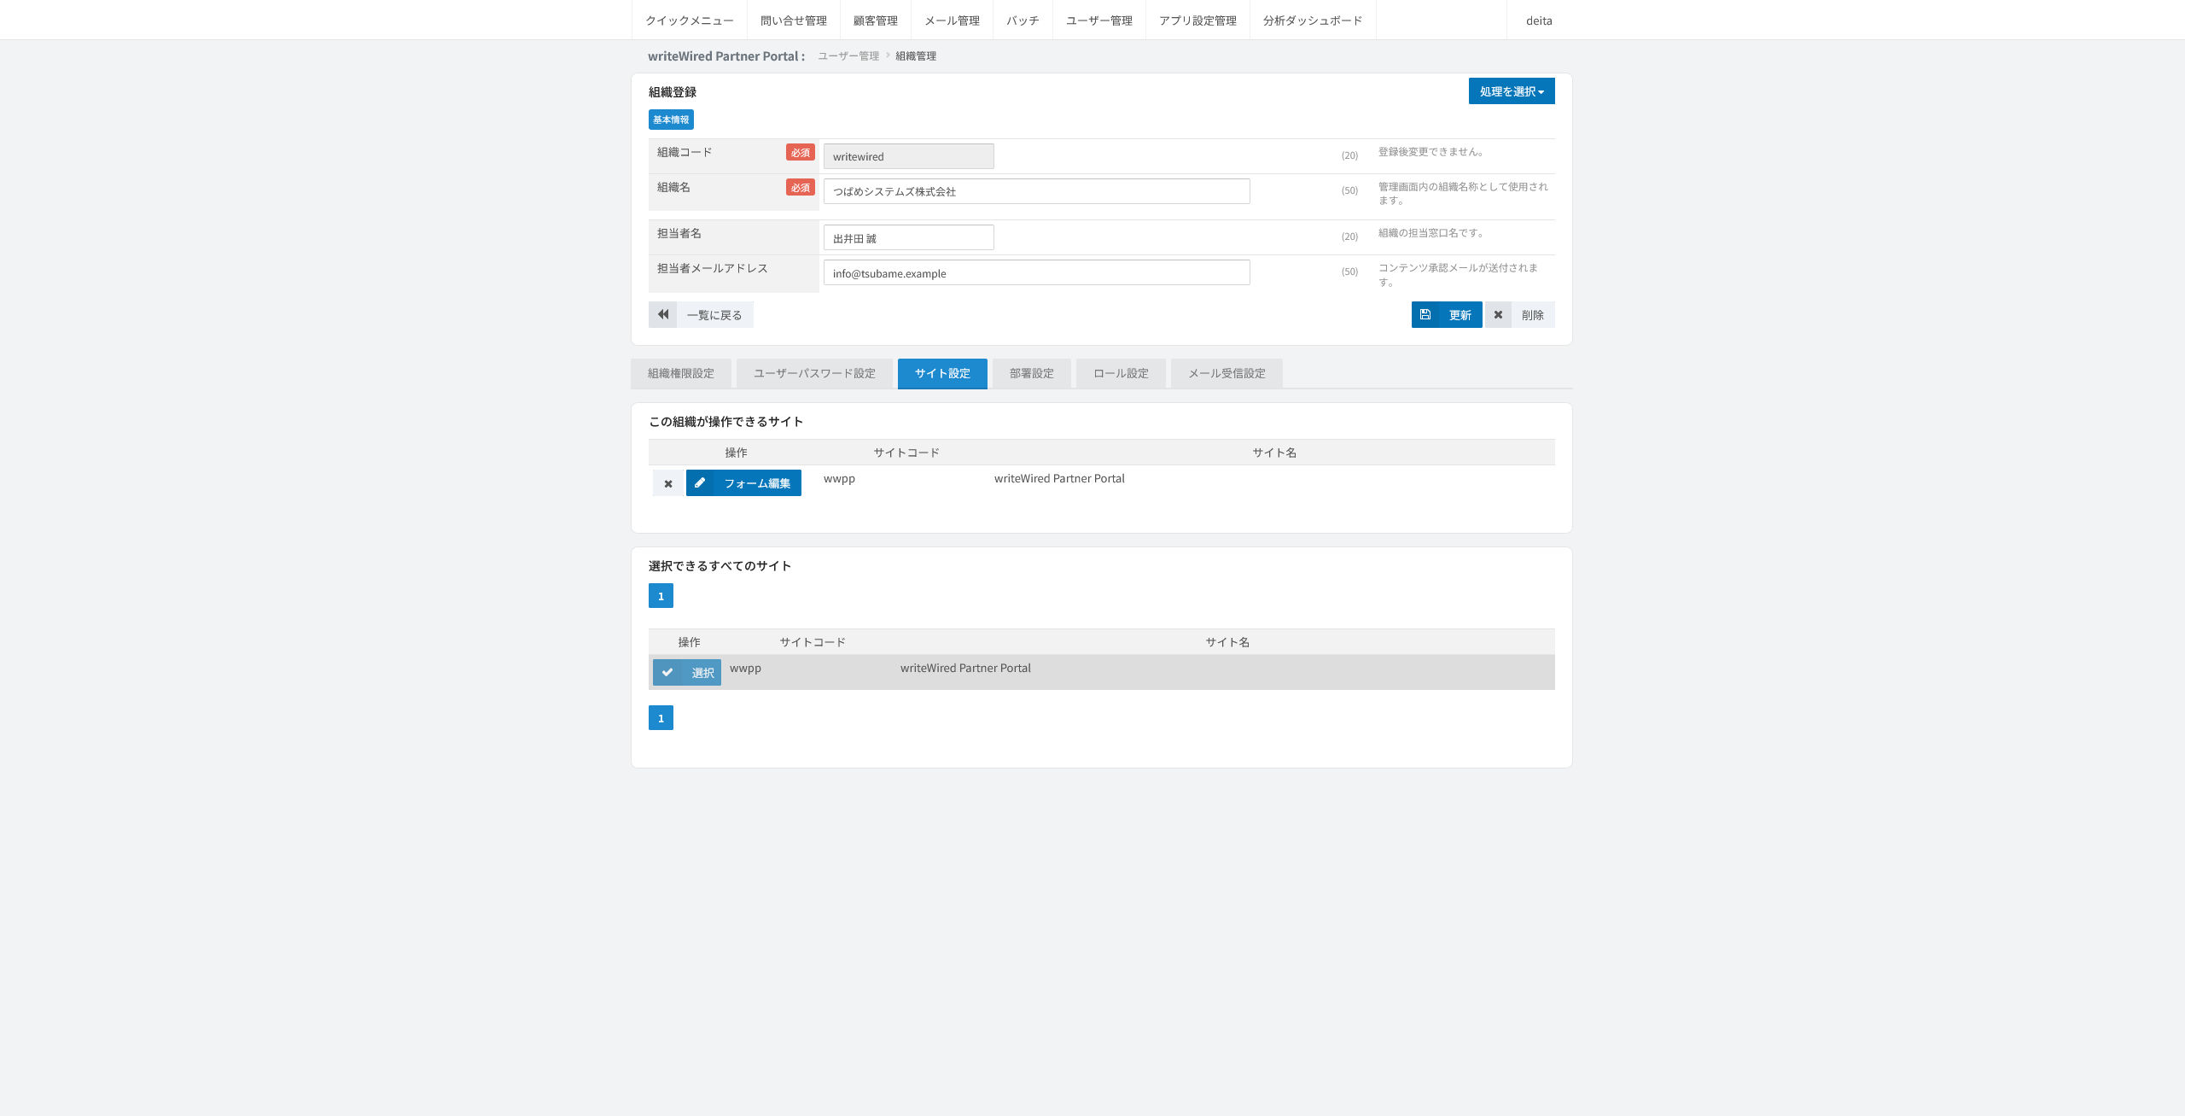Switch to the メール受信設定 tab
Image resolution: width=2185 pixels, height=1116 pixels.
coord(1227,373)
